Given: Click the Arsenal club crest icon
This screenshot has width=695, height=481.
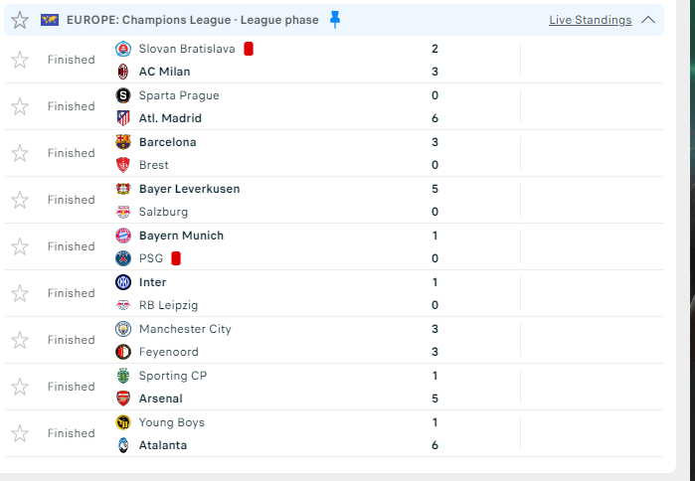Looking at the screenshot, I should (x=123, y=399).
